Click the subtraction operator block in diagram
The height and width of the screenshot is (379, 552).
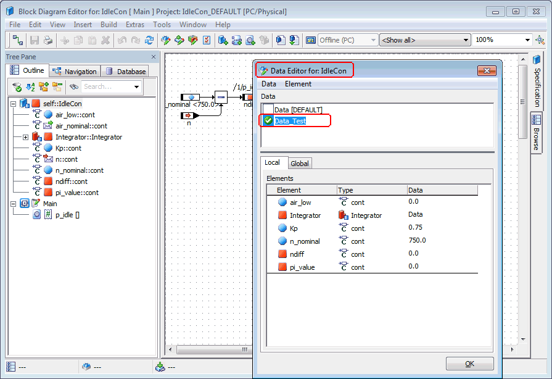[221, 97]
